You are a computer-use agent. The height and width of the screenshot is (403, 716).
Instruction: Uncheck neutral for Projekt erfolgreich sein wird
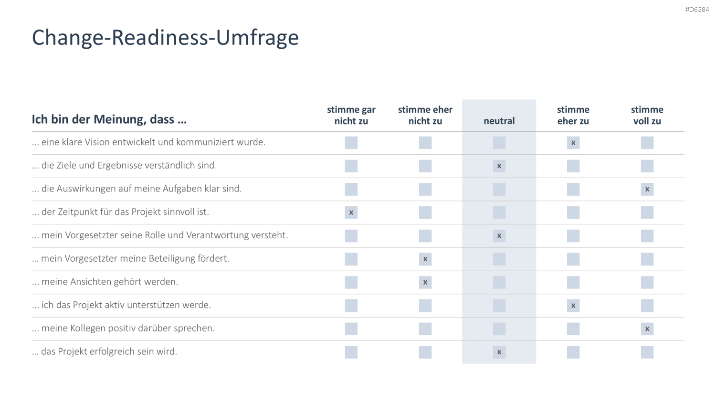coord(499,352)
